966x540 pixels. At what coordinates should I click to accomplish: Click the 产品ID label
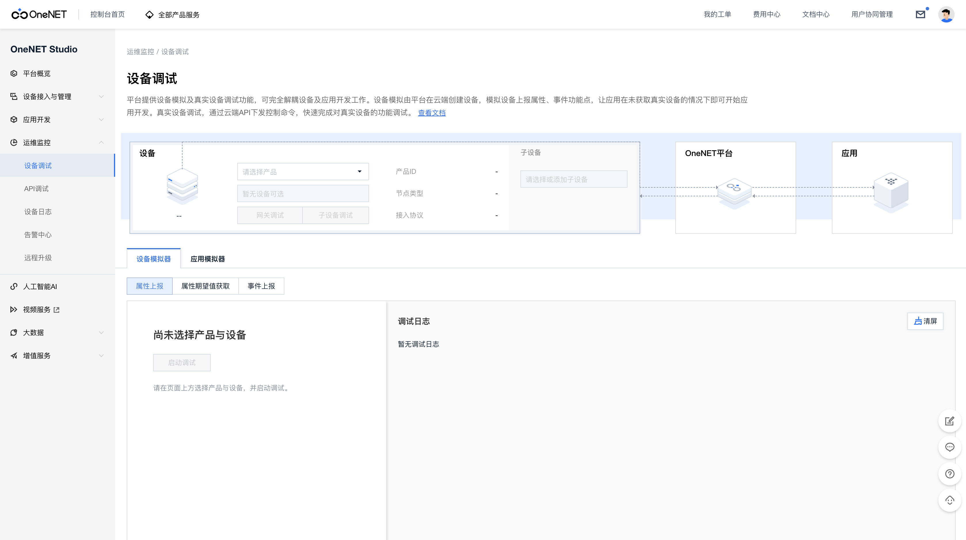click(x=406, y=171)
